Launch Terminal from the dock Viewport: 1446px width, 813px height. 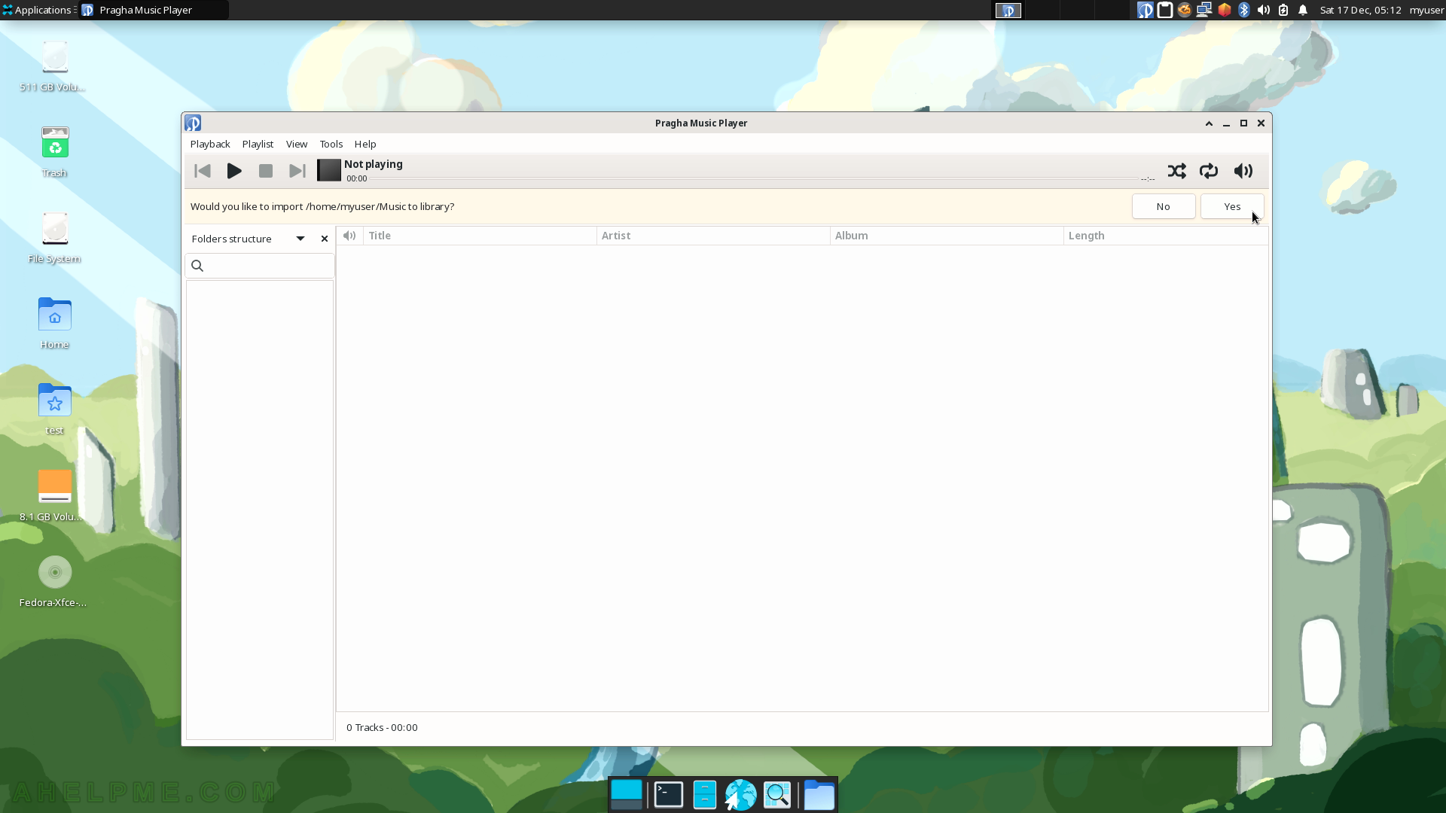coord(669,795)
